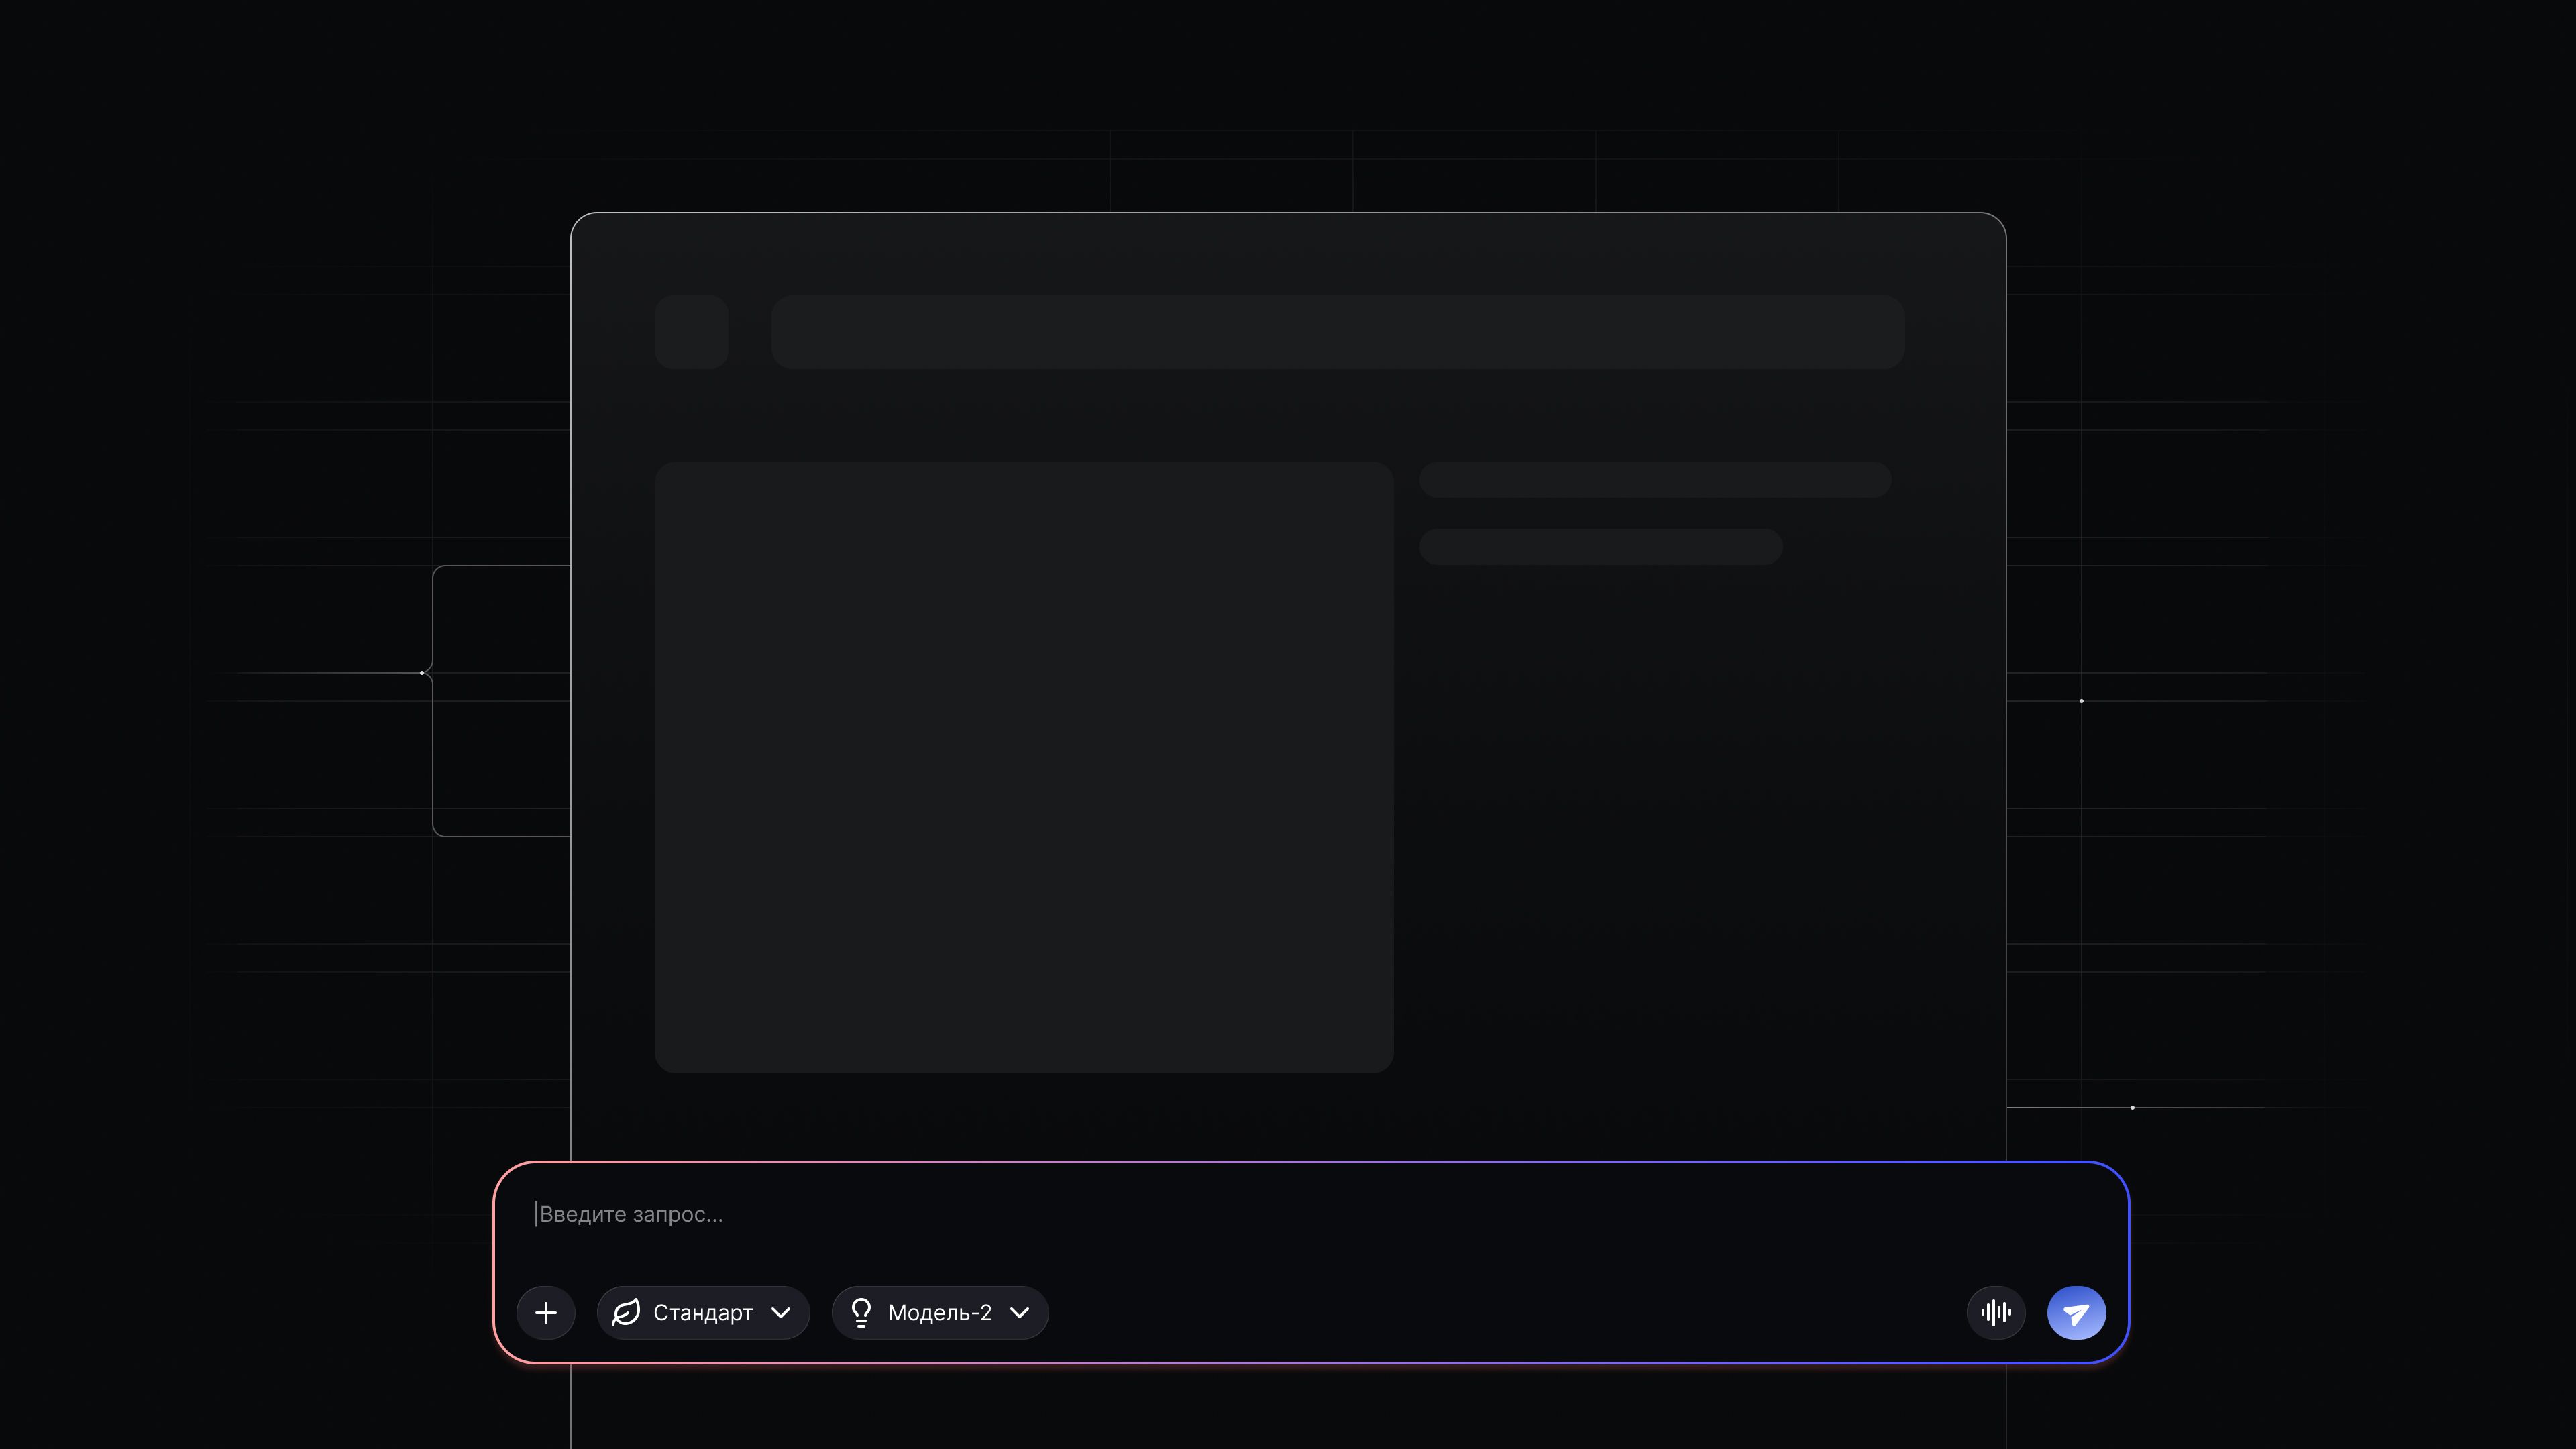Expand the chevron next to Модель-2
2576x1449 pixels.
click(x=1019, y=1312)
